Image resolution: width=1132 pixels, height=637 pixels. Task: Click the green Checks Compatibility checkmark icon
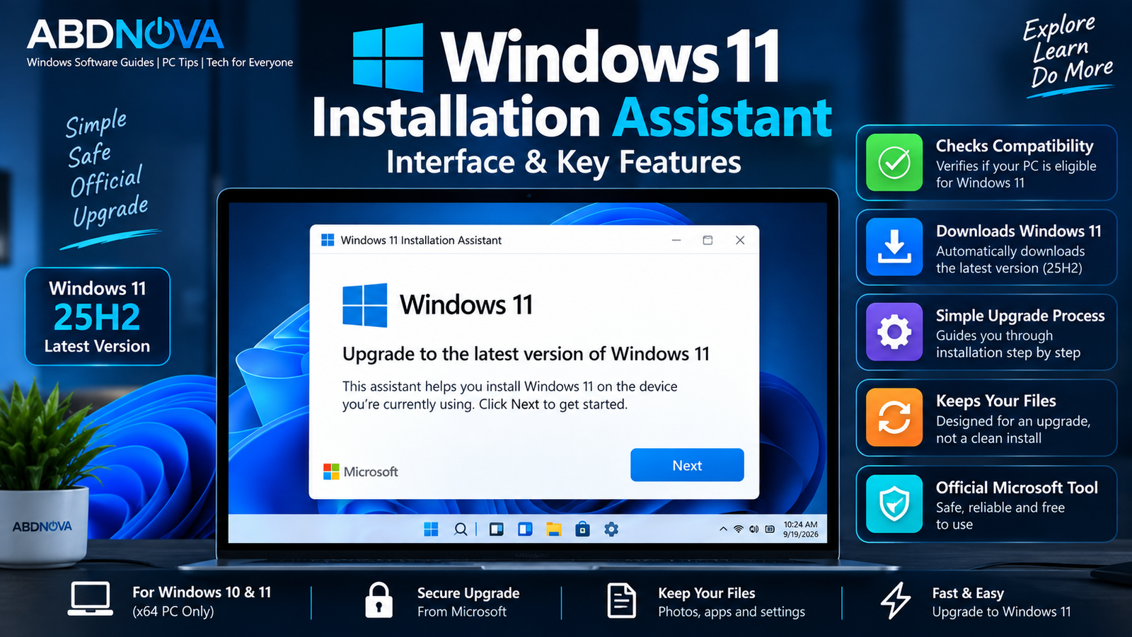pyautogui.click(x=894, y=162)
